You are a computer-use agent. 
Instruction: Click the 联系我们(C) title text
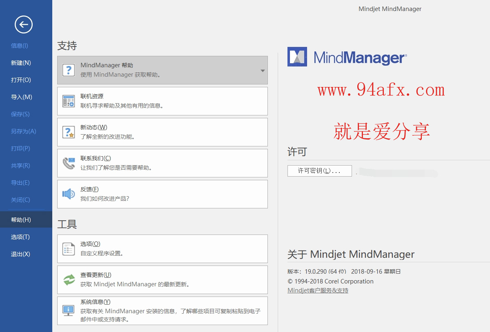[x=96, y=158]
